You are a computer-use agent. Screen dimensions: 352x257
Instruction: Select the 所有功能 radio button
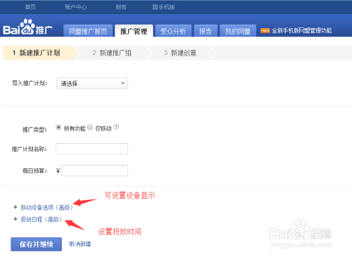pyautogui.click(x=58, y=127)
